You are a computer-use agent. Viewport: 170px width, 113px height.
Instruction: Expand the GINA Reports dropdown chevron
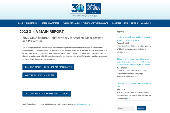click(x=38, y=23)
